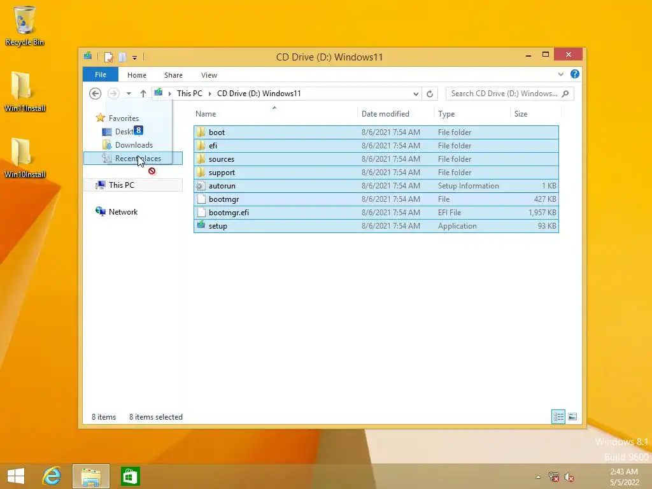The image size is (652, 489).
Task: Open the Windows Store from taskbar
Action: tap(130, 476)
